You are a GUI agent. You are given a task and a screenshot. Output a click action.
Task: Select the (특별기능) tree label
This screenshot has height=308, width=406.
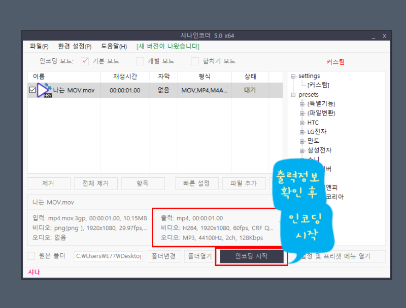(321, 104)
